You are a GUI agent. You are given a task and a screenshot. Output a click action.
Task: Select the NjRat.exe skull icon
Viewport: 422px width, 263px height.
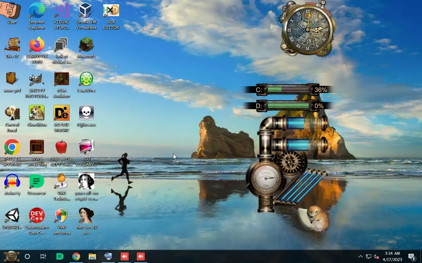[86, 116]
